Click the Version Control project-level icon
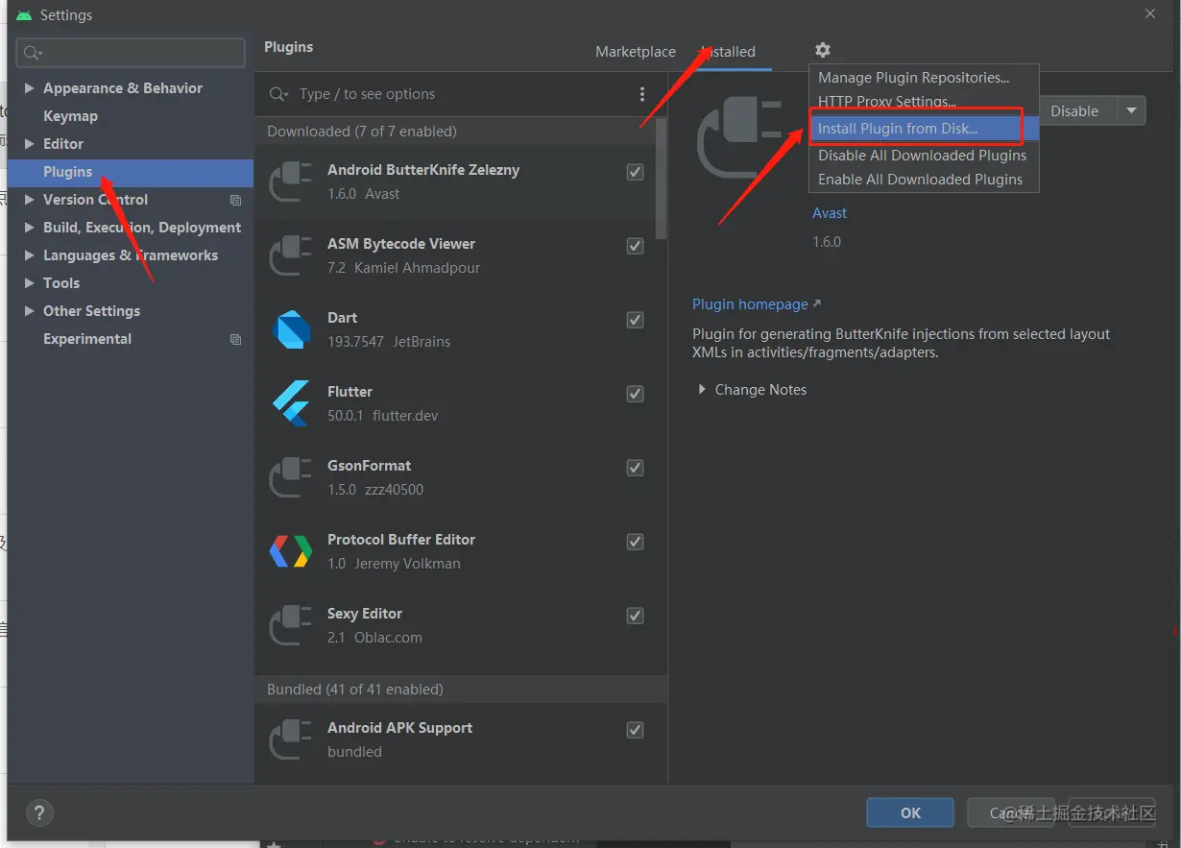The height and width of the screenshot is (848, 1181). (235, 200)
